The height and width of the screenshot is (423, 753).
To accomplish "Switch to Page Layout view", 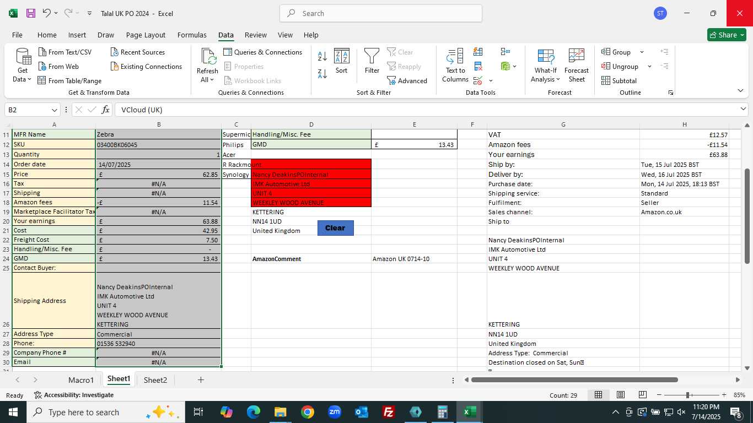I will 621,395.
